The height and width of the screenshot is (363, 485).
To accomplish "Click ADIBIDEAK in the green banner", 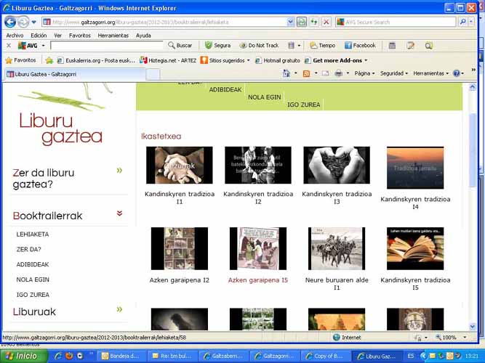I will coord(225,89).
